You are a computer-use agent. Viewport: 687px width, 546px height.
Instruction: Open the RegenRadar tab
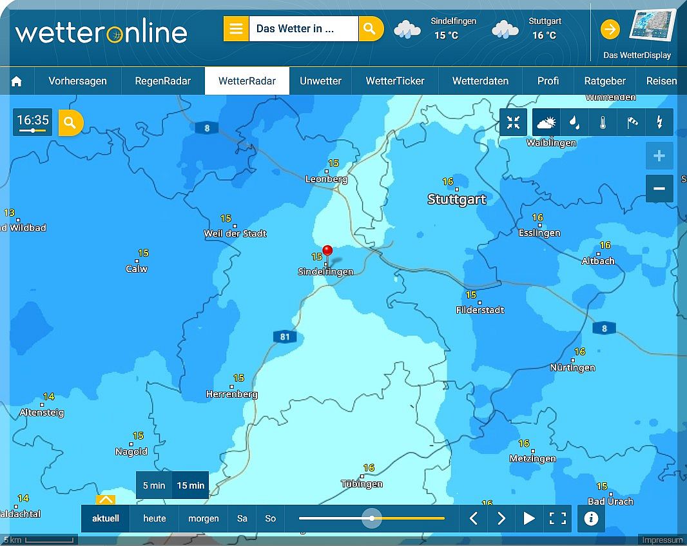pos(162,81)
